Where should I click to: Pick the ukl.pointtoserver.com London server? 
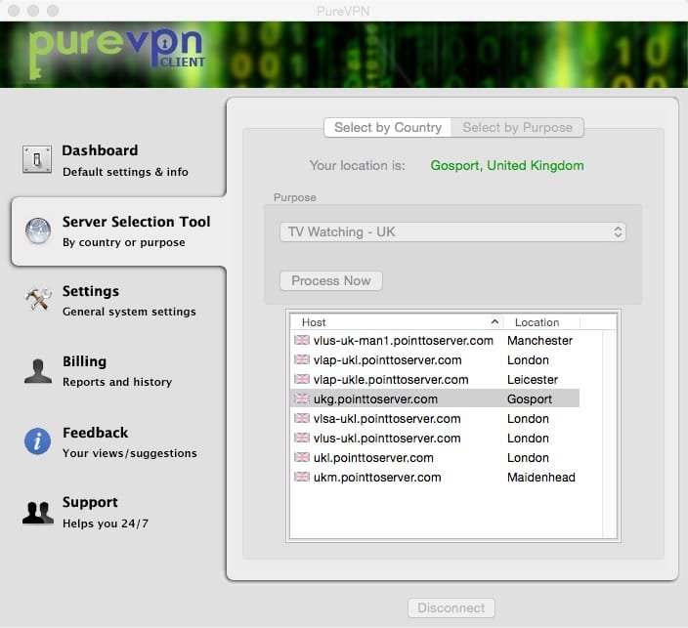[372, 458]
